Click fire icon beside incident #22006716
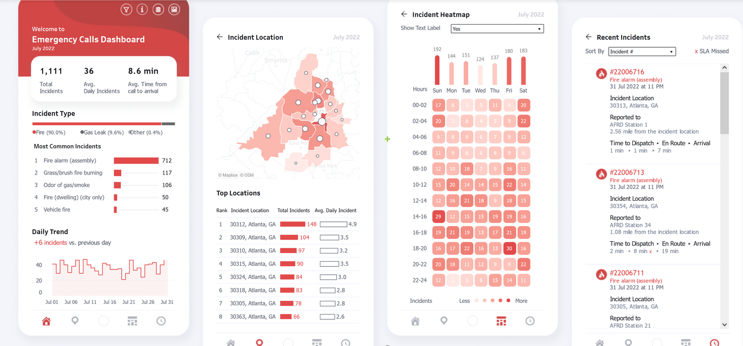This screenshot has width=743, height=346. click(601, 73)
